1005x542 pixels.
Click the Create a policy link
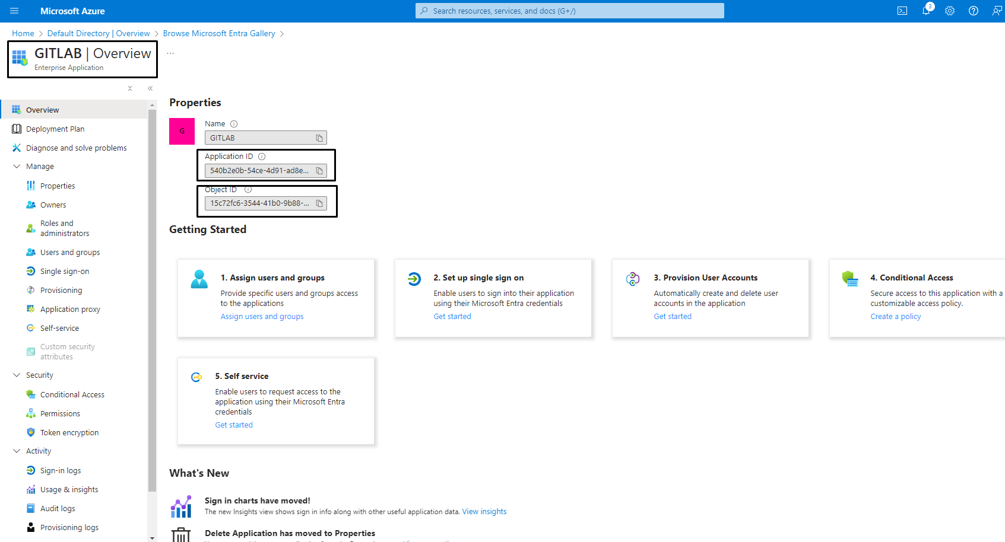click(895, 317)
